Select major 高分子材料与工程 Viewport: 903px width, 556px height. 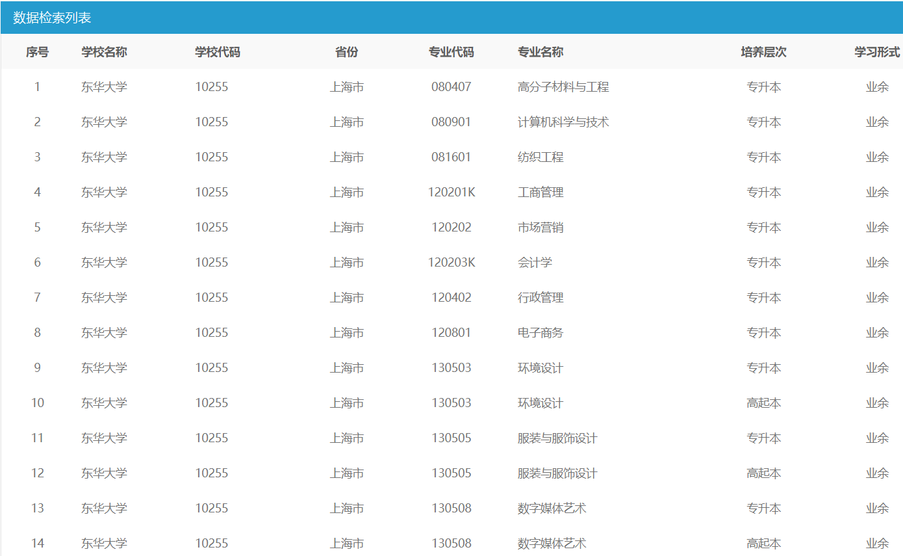point(563,87)
